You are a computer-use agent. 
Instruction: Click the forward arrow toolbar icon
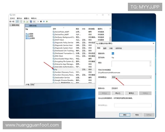[x=13, y=21]
